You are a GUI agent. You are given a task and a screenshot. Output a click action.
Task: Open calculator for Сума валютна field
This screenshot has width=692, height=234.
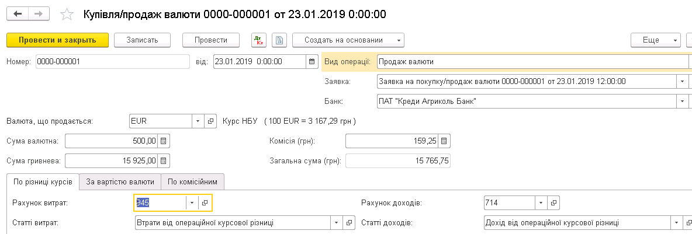point(164,141)
